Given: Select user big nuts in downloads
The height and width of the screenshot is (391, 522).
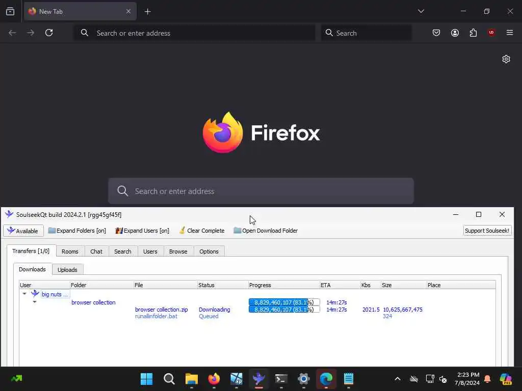Looking at the screenshot, I should tap(55, 294).
